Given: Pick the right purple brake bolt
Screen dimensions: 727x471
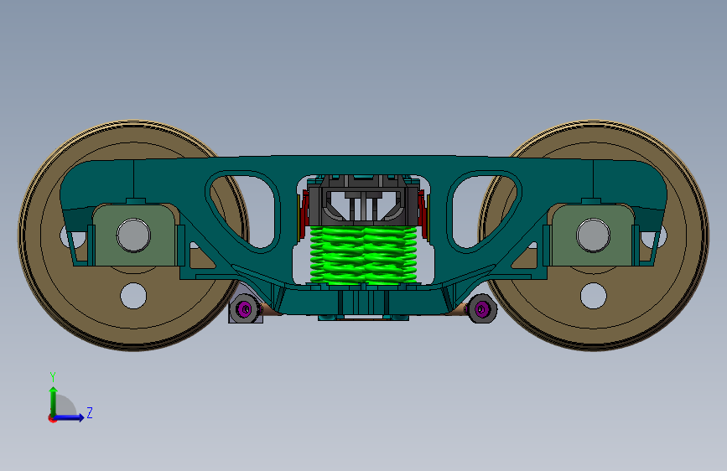Looking at the screenshot, I should [x=481, y=308].
